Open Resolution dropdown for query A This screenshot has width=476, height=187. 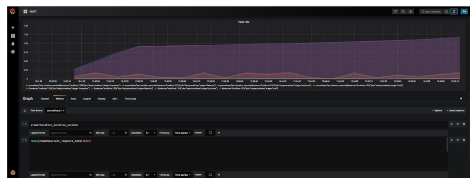click(150, 133)
